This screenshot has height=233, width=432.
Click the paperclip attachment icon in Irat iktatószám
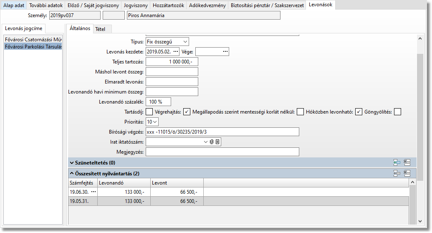(x=212, y=142)
